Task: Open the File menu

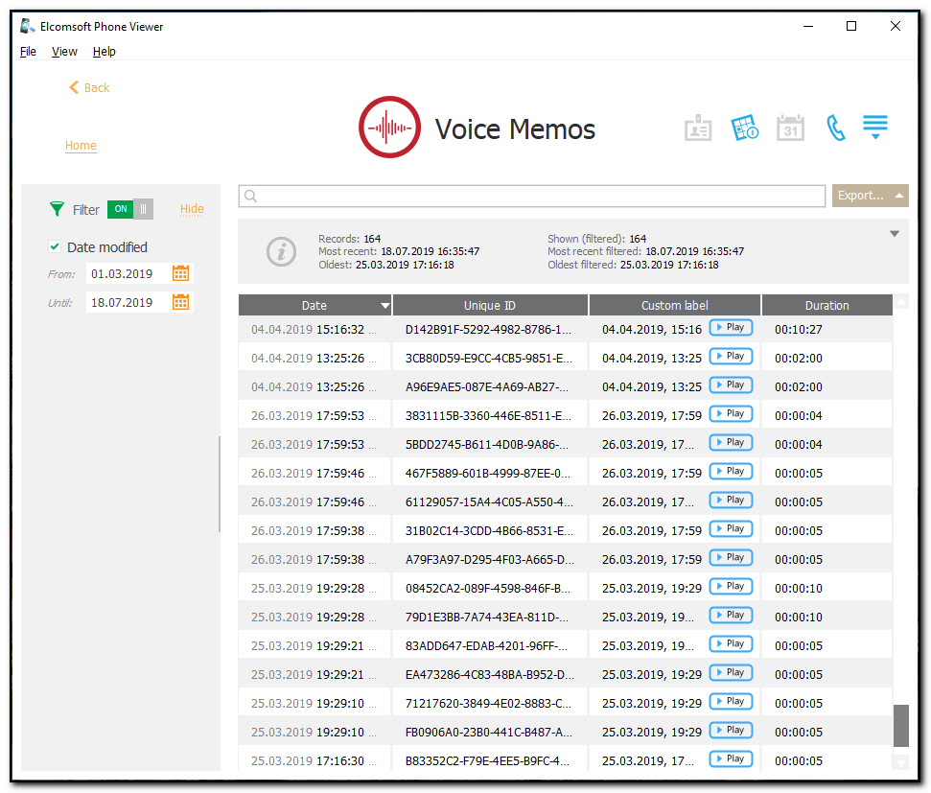Action: click(x=28, y=51)
